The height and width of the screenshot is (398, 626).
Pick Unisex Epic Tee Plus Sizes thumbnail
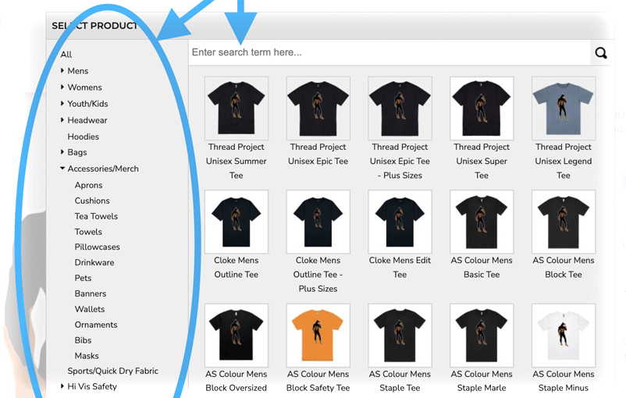tap(400, 108)
